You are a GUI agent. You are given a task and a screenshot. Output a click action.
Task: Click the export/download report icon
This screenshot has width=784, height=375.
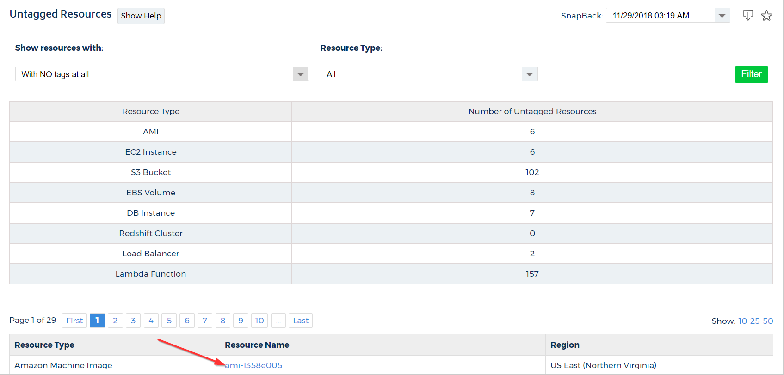tap(748, 16)
